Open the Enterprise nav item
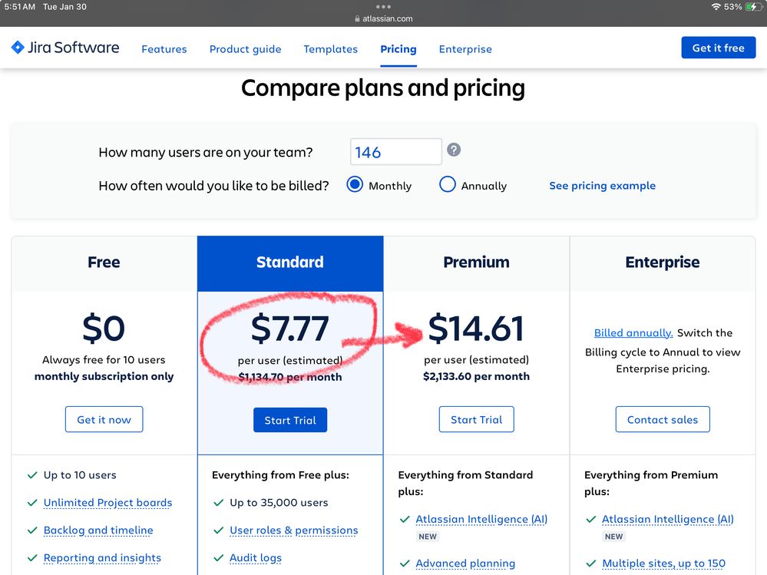Viewport: 767px width, 575px height. coord(465,49)
